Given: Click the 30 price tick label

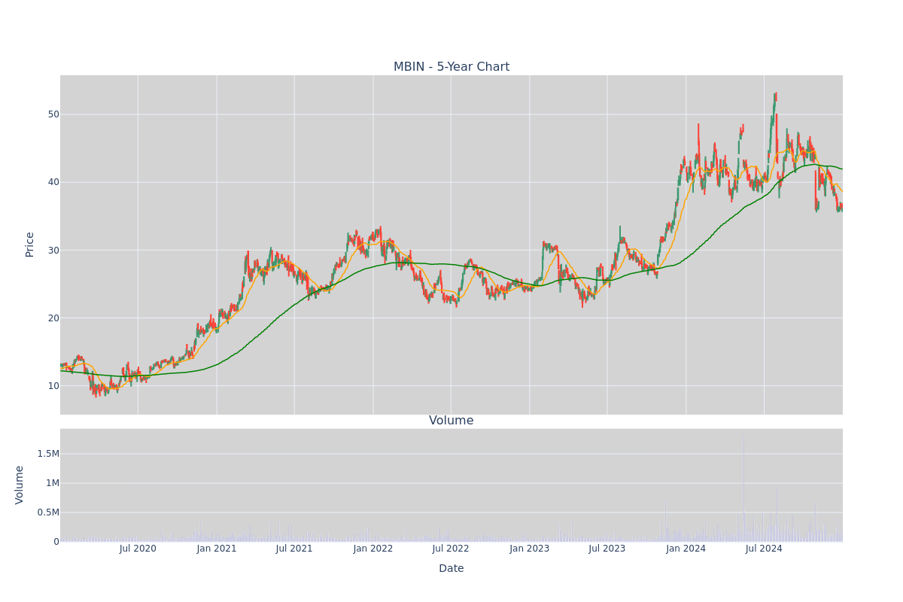Looking at the screenshot, I should click(x=53, y=250).
